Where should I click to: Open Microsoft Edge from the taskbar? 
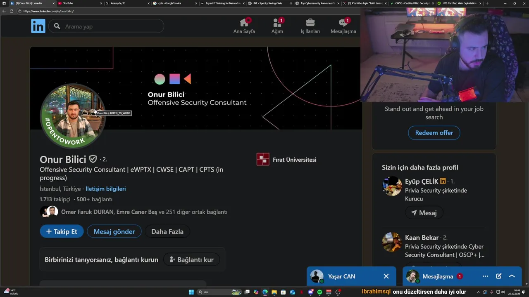pyautogui.click(x=265, y=292)
